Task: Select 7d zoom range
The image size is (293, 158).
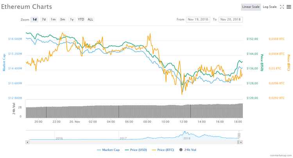Action: [44, 20]
